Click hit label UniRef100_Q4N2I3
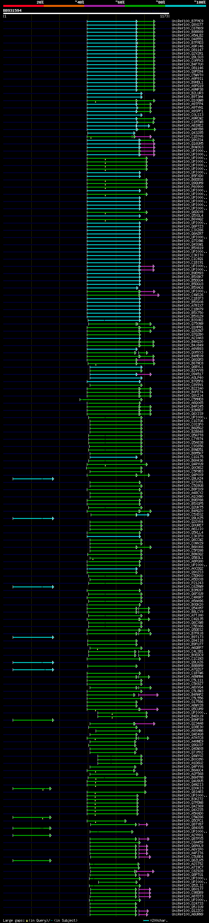Screen dimensions: 209x923 (187, 784)
